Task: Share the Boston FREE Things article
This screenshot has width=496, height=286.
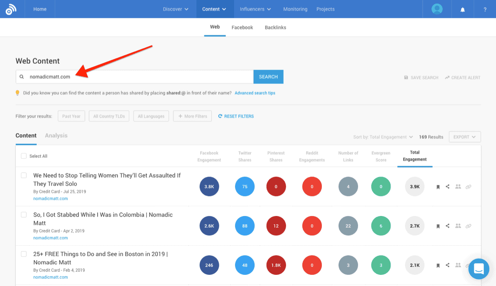Action: [448, 265]
